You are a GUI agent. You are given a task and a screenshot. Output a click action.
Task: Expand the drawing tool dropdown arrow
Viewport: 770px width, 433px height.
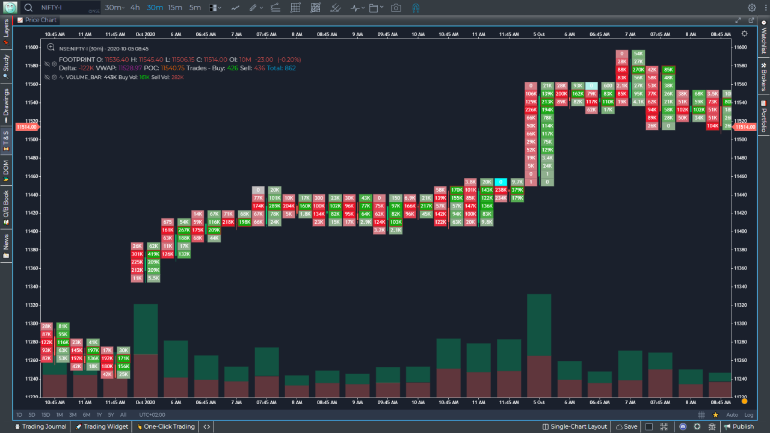(261, 8)
